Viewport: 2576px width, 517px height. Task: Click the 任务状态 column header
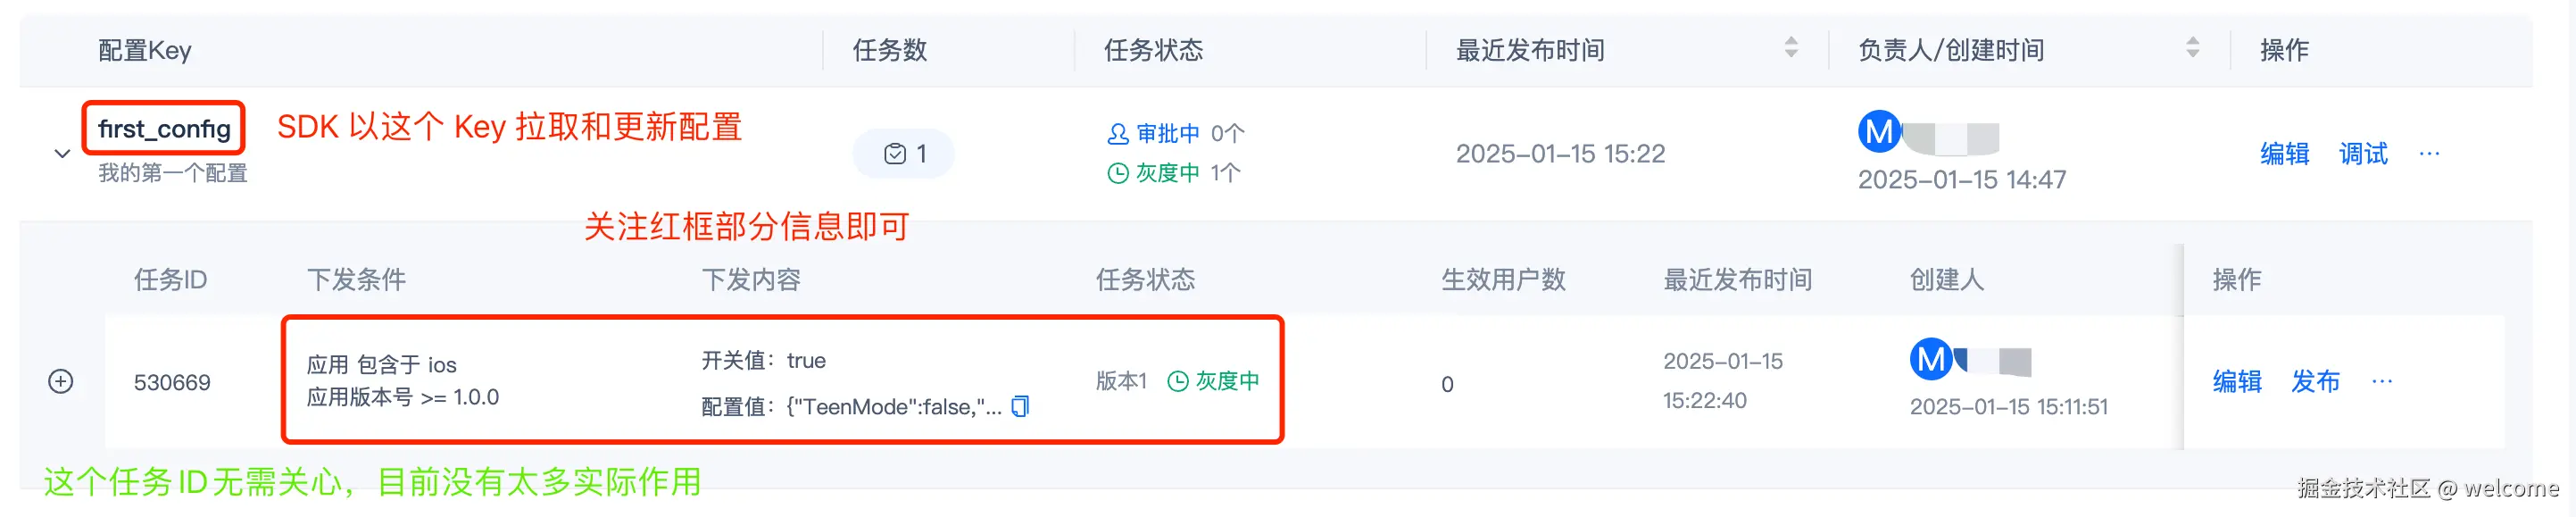click(x=1153, y=50)
